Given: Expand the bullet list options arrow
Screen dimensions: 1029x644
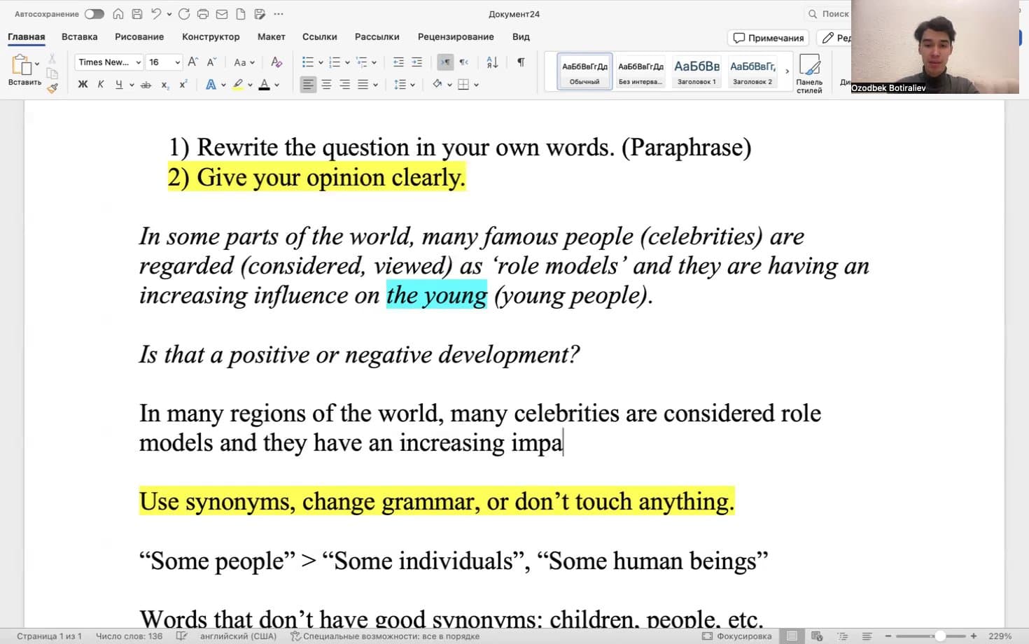Looking at the screenshot, I should tap(321, 62).
